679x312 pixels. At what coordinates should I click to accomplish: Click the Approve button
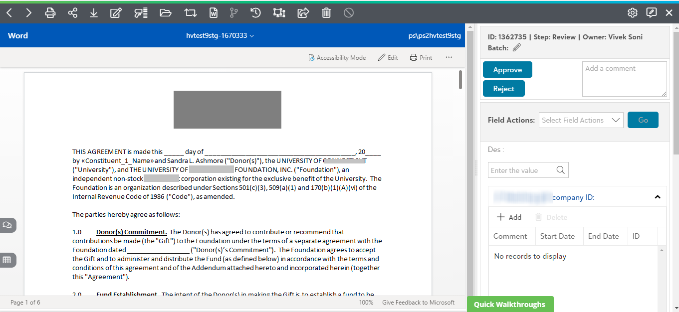507,70
